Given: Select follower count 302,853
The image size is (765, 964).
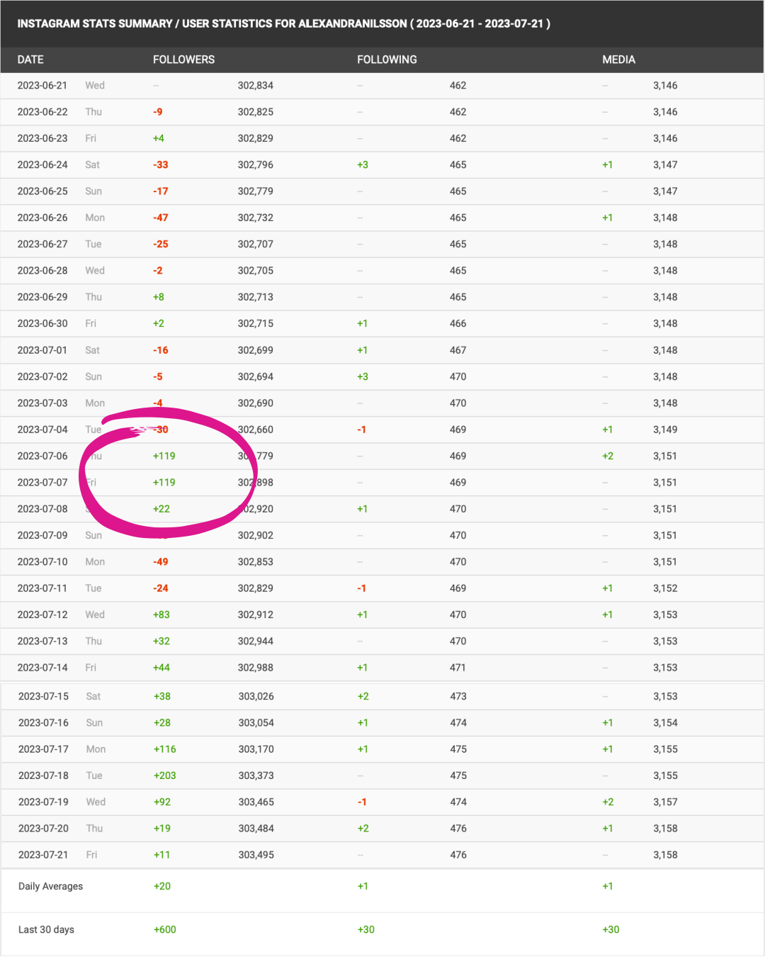Looking at the screenshot, I should click(x=256, y=561).
